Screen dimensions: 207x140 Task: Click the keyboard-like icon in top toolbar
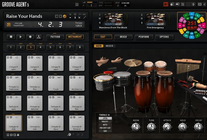[199, 4]
